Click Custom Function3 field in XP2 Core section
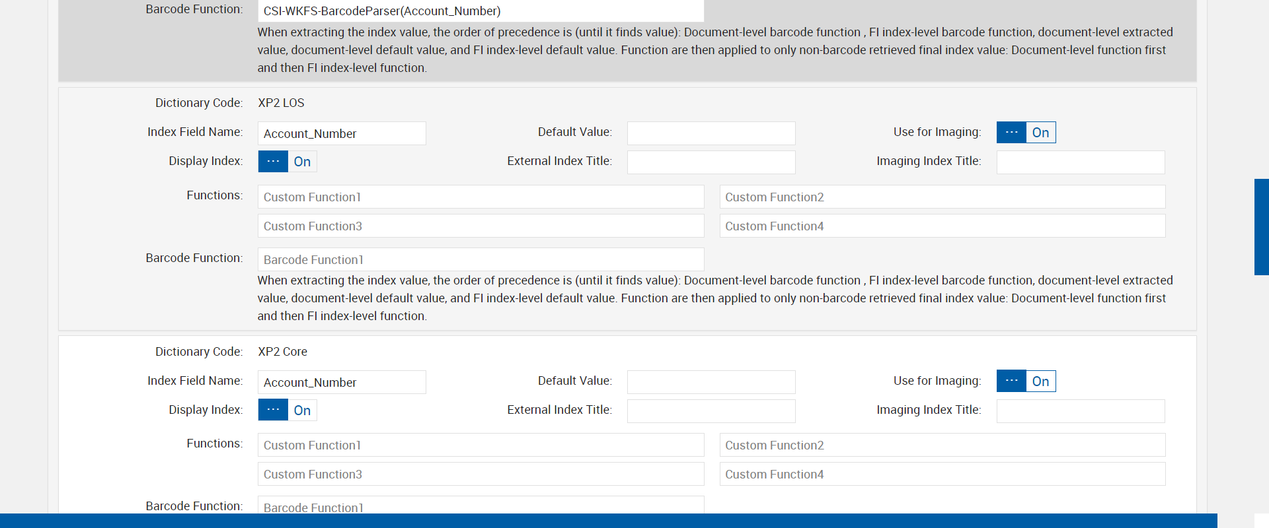1269x528 pixels. [481, 474]
